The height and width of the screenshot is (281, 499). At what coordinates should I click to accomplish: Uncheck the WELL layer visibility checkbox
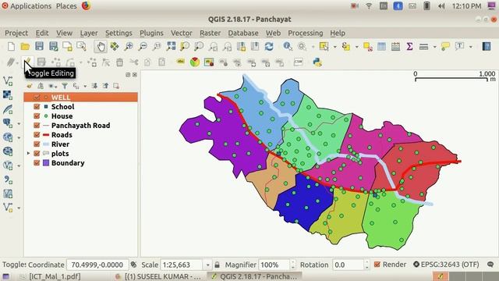click(x=37, y=97)
